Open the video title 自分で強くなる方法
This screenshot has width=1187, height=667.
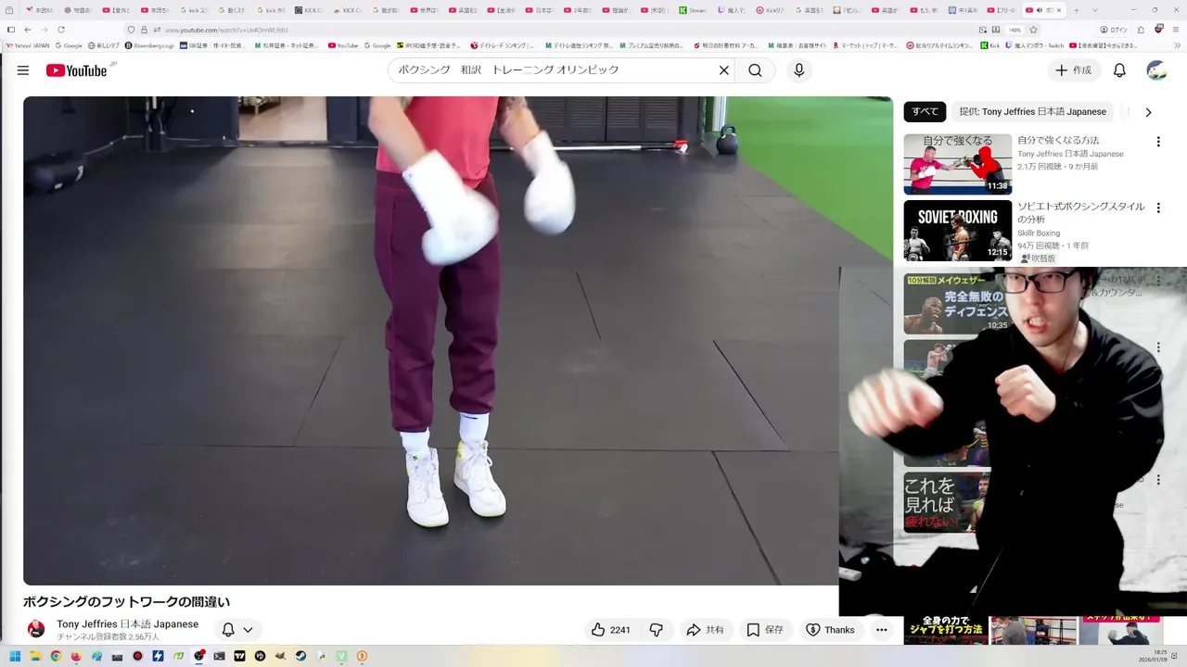tap(1058, 141)
